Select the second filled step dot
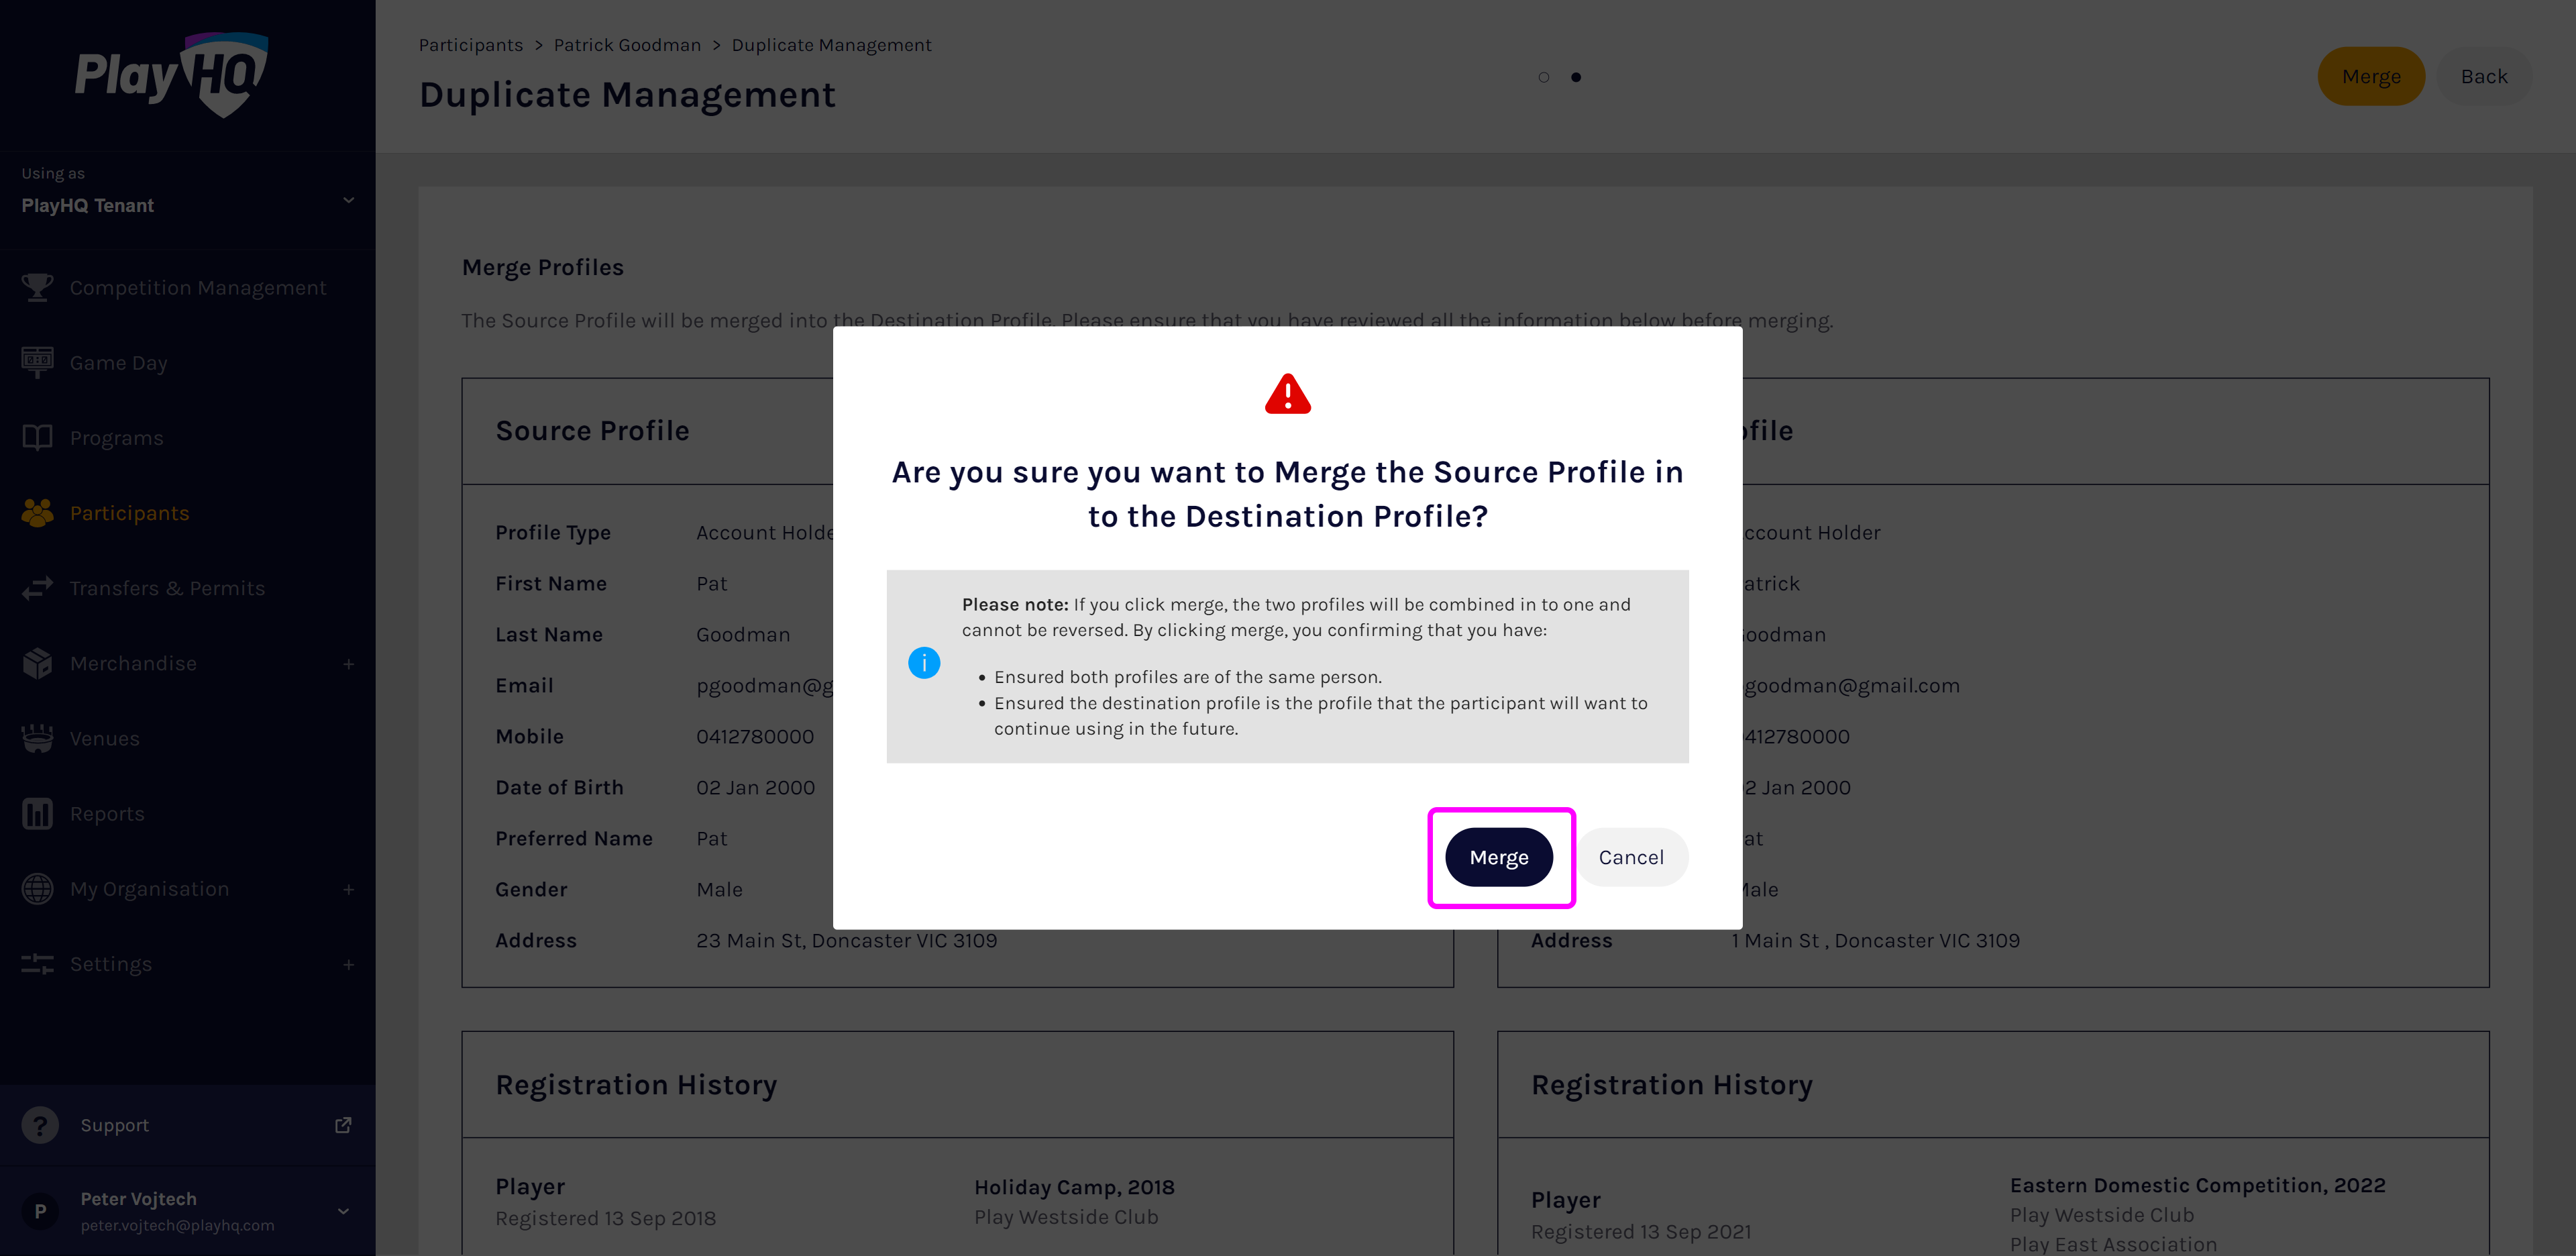2576x1256 pixels. point(1576,77)
